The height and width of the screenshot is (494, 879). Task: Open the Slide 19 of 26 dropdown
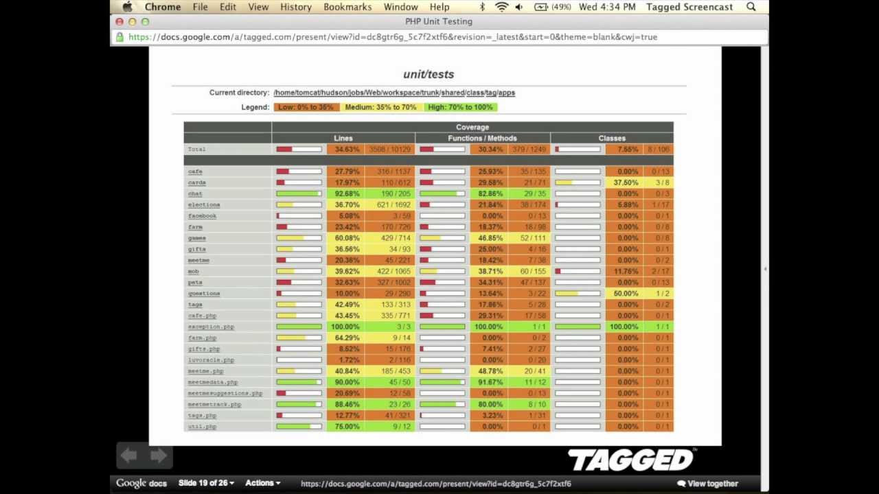[206, 483]
